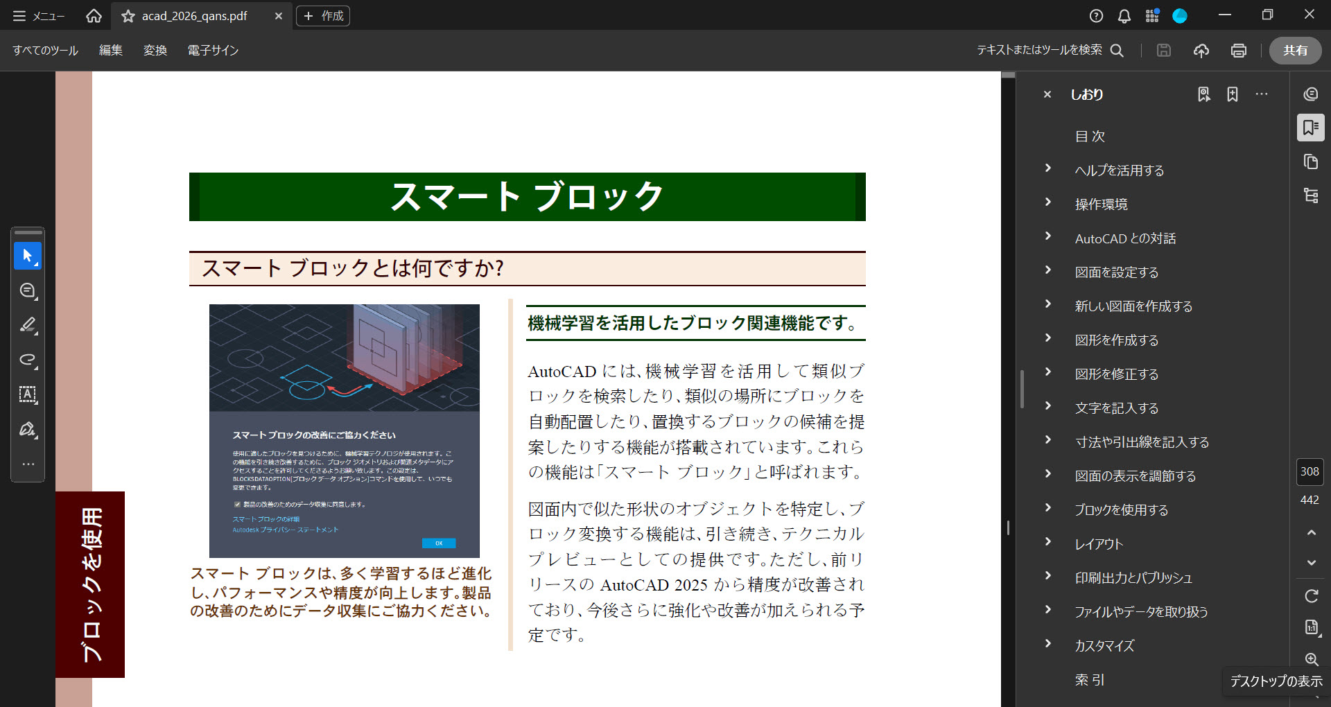Open the bookmarks panel icon on the right
Screen dimensions: 1331x707
point(1310,128)
